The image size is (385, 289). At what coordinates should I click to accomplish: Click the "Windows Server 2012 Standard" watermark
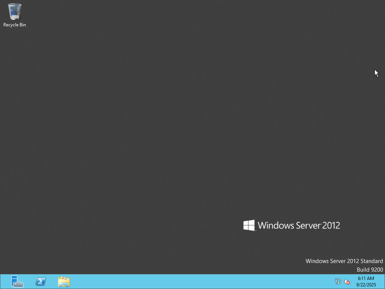[344, 261]
